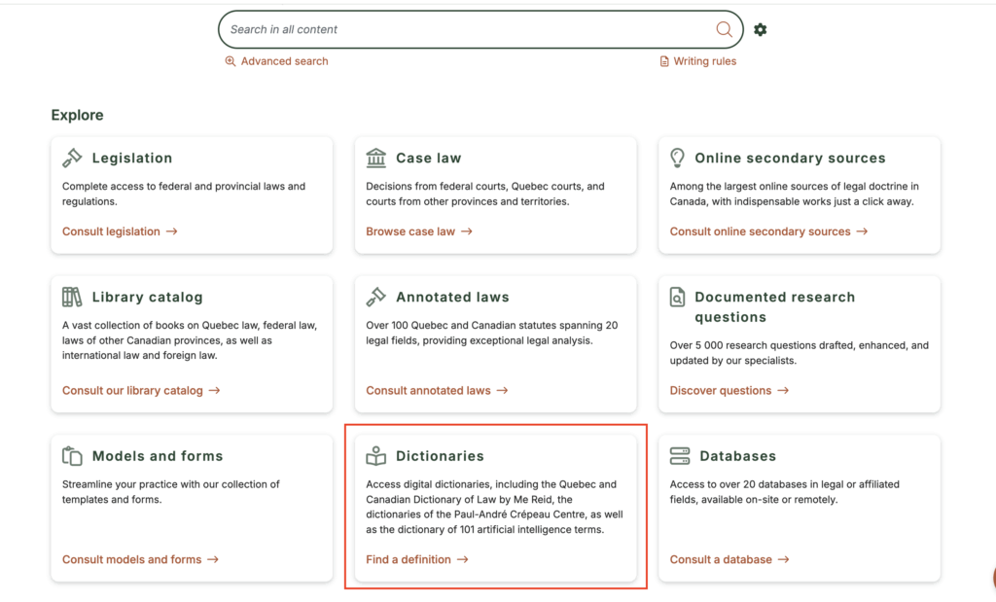Screen dimensions: 996x602
Task: Click the magnifying glass search icon
Action: coord(724,29)
